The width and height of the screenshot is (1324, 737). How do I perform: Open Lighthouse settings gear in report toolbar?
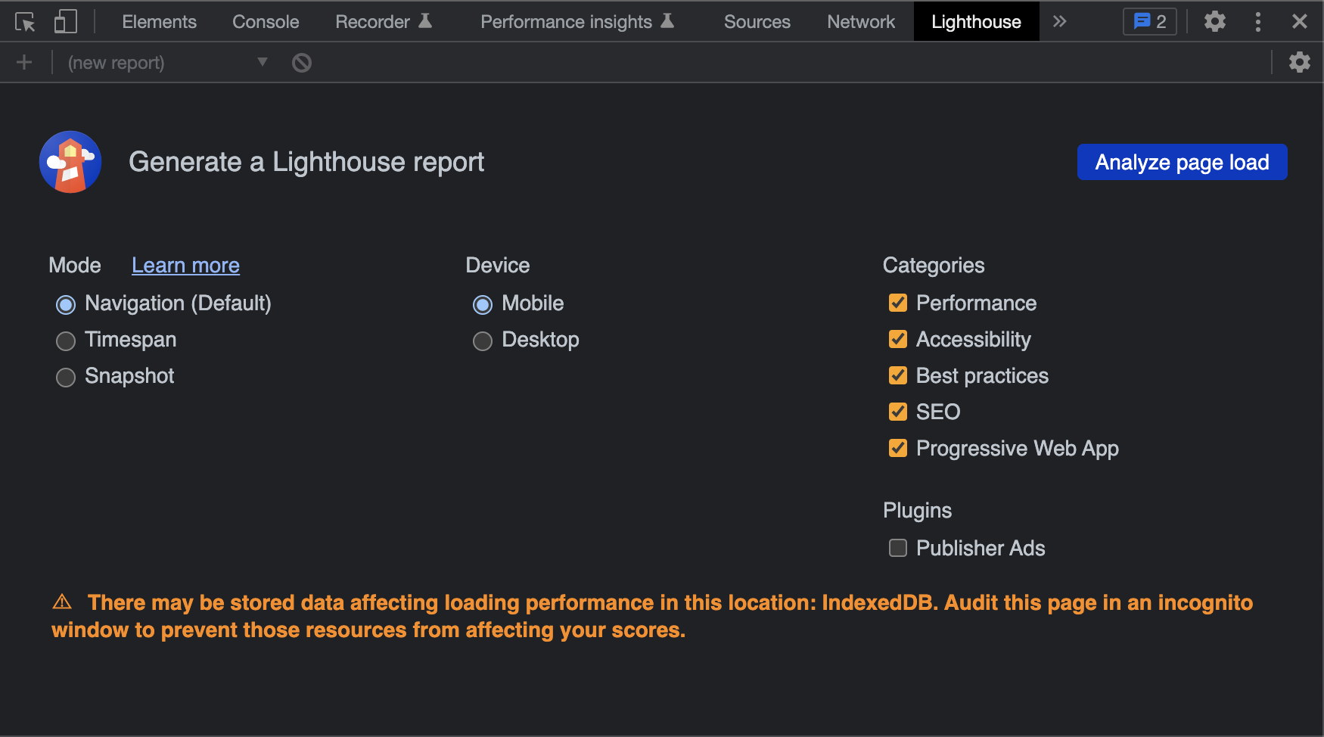click(1299, 62)
